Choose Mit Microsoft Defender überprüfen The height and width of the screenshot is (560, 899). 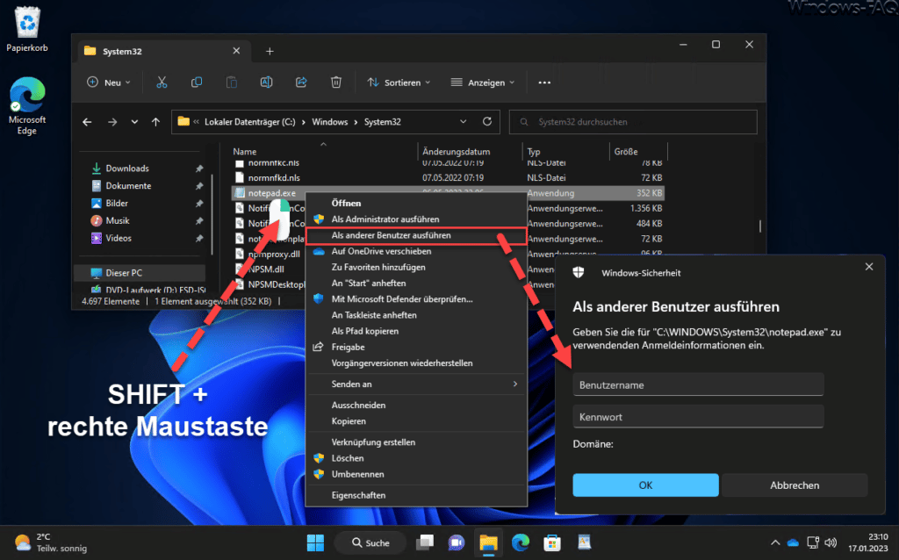coord(417,299)
